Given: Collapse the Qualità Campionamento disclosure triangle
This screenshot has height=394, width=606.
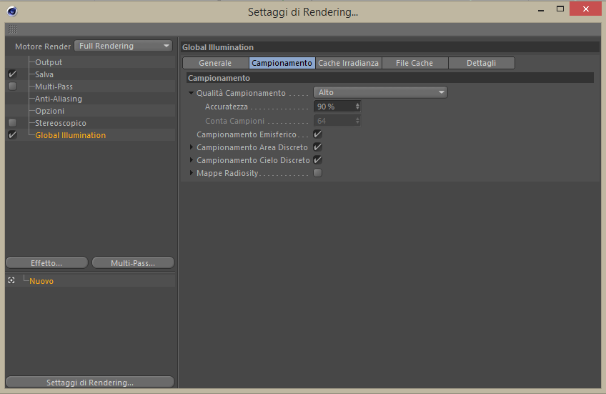Looking at the screenshot, I should 192,93.
